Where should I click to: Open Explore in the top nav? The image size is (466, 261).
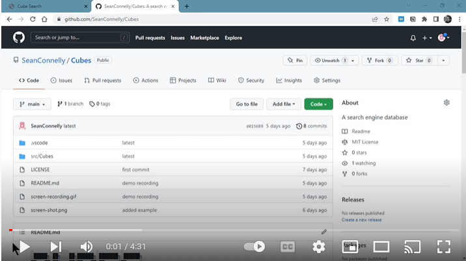[x=233, y=38]
